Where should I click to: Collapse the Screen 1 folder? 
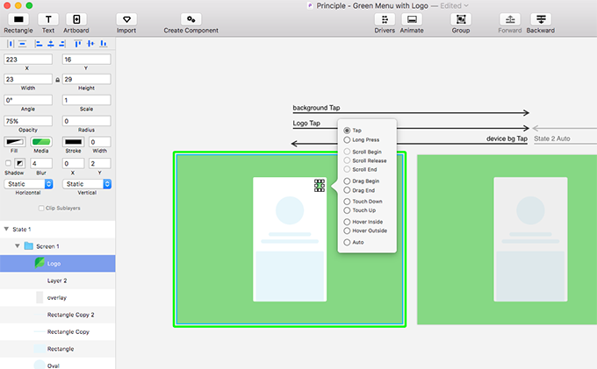click(x=17, y=246)
